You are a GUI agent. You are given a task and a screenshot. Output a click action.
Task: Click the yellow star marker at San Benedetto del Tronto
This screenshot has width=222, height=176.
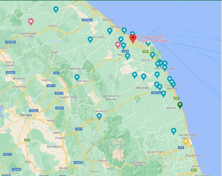click(x=185, y=142)
